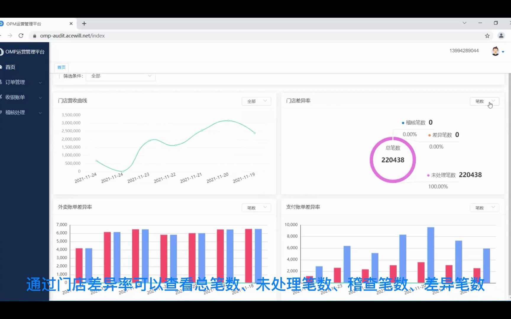Image resolution: width=511 pixels, height=319 pixels.
Task: Open 外卖账单差异率 笔数 dropdown
Action: pyautogui.click(x=256, y=208)
